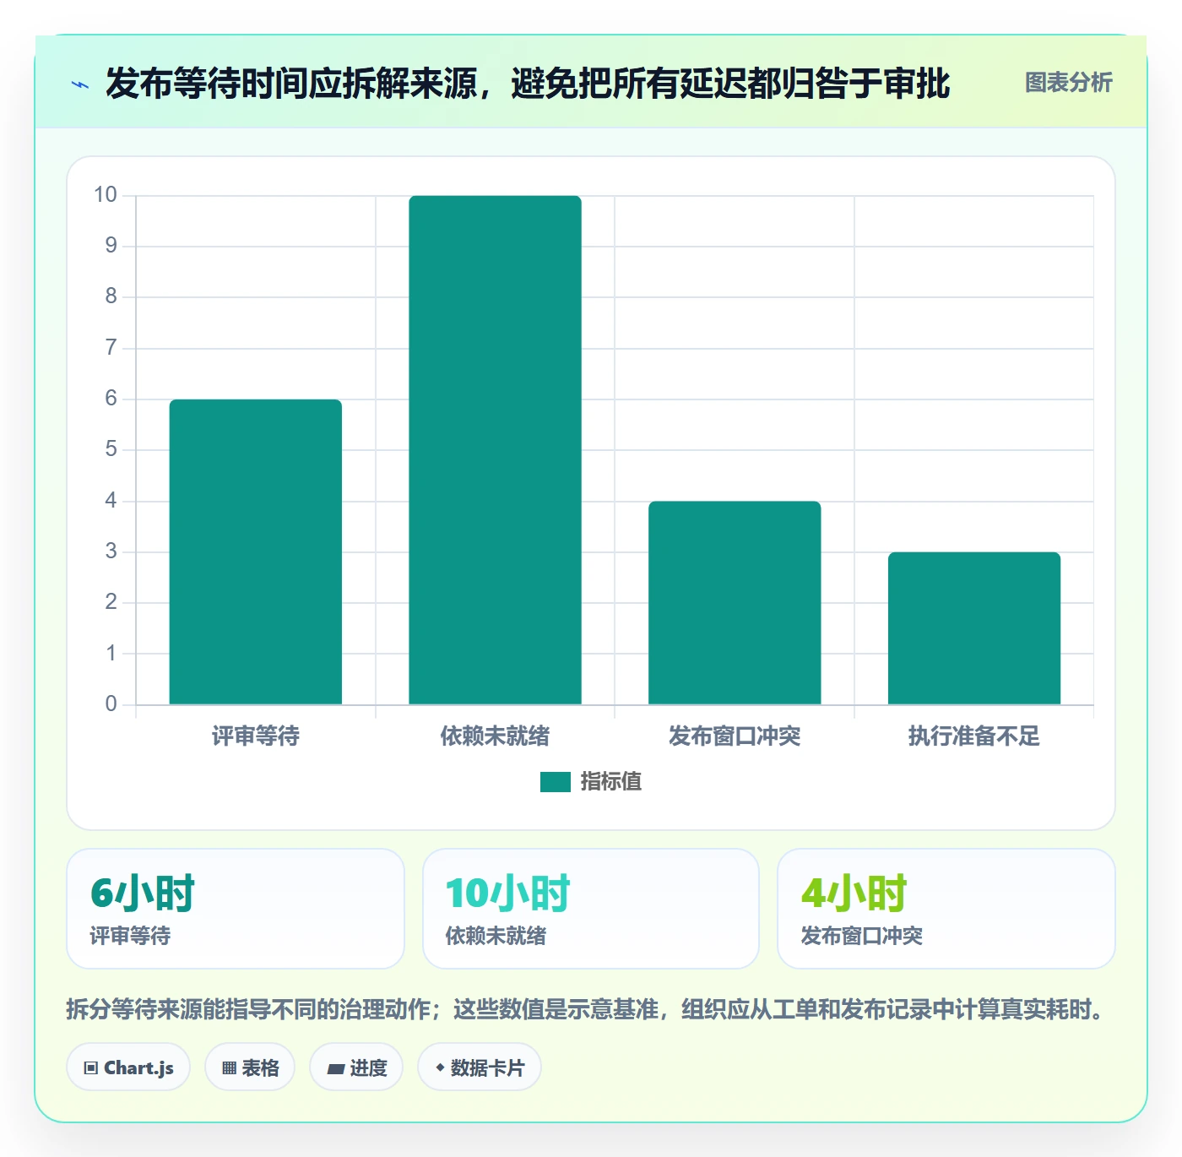Viewport: 1182px width, 1157px height.
Task: Click the 图表分析 label in the header
Action: click(1068, 83)
